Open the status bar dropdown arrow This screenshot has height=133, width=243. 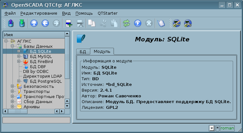coord(212,128)
